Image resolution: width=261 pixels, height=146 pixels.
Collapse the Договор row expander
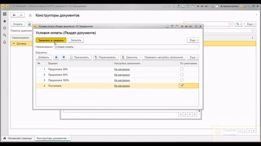coord(14,43)
